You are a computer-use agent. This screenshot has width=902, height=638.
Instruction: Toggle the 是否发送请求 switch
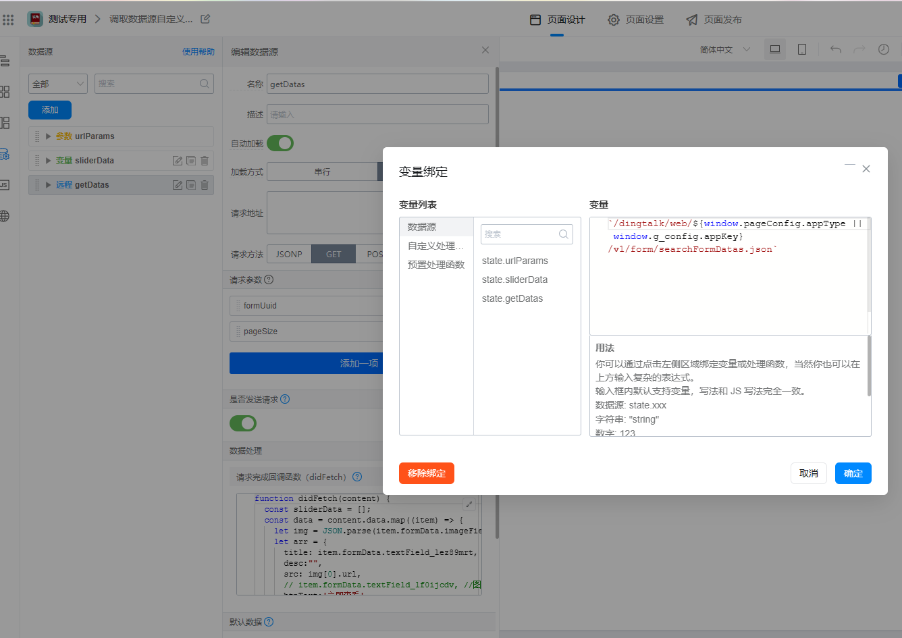(x=243, y=423)
